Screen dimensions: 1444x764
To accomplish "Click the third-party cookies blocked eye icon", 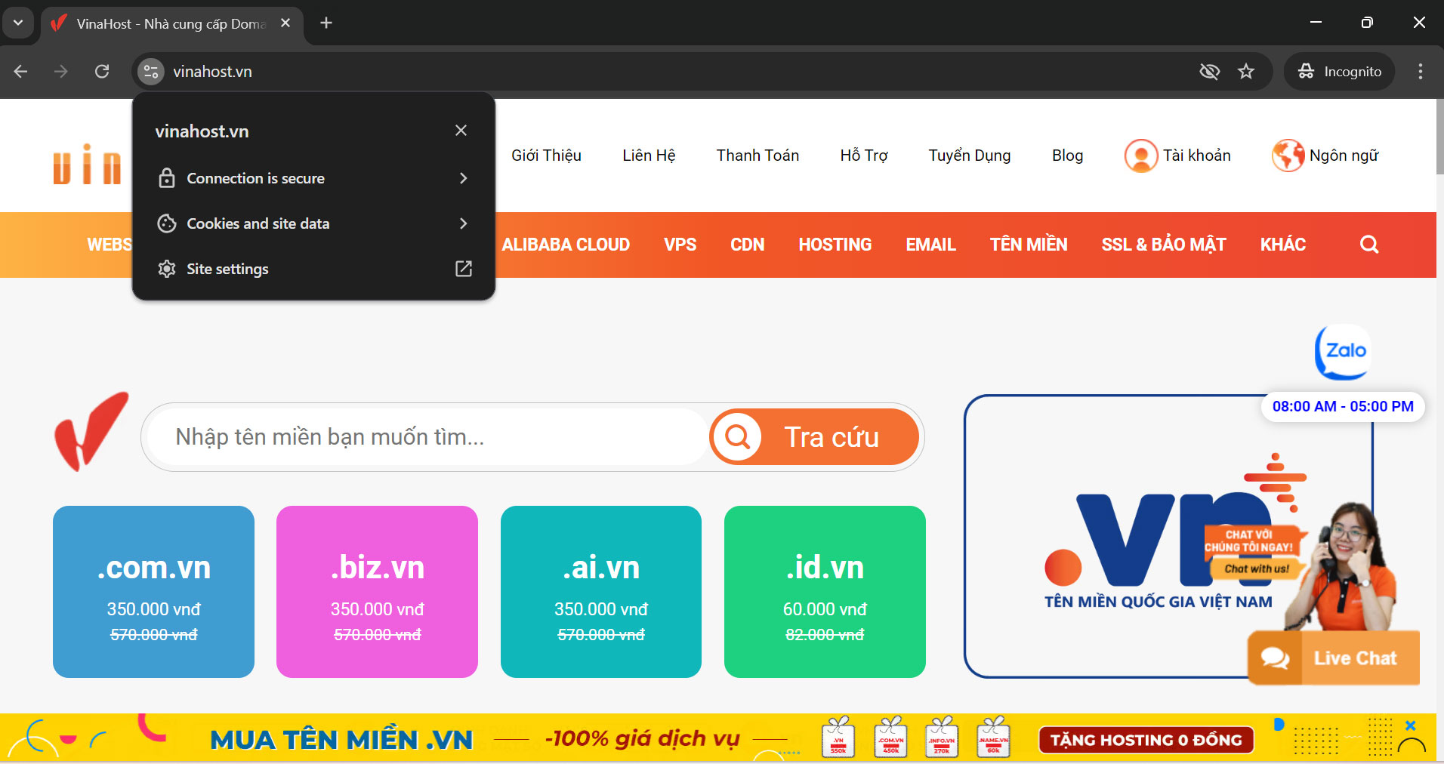I will click(1210, 72).
